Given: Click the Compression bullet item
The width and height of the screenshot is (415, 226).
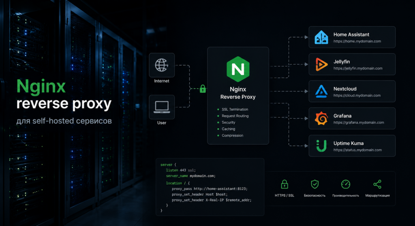Looking at the screenshot, I should [x=230, y=135].
